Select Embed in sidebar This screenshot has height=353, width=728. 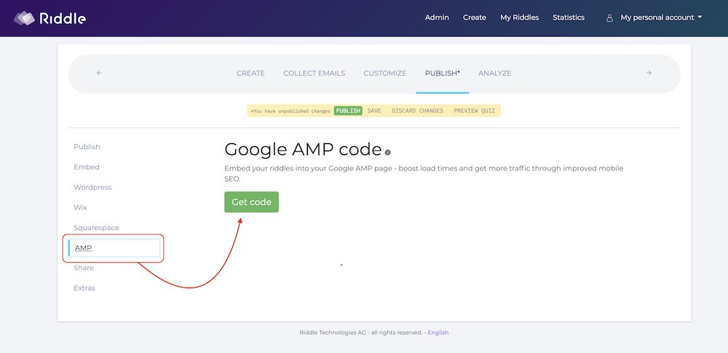[x=87, y=167]
